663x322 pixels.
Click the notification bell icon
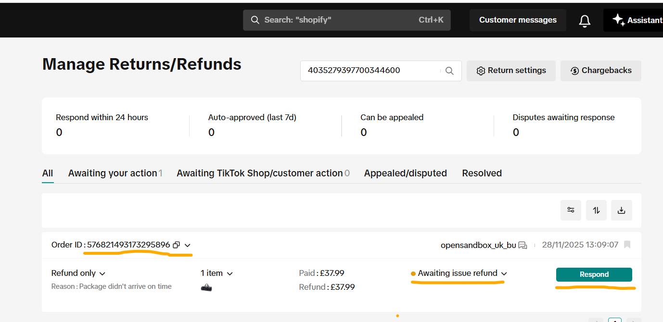coord(585,21)
